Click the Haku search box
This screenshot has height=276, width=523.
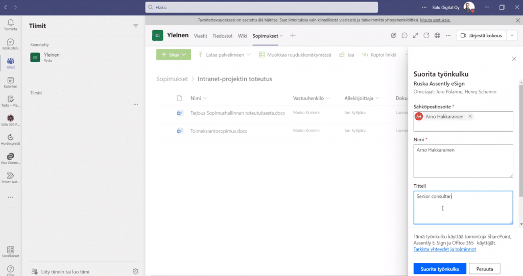tap(261, 8)
